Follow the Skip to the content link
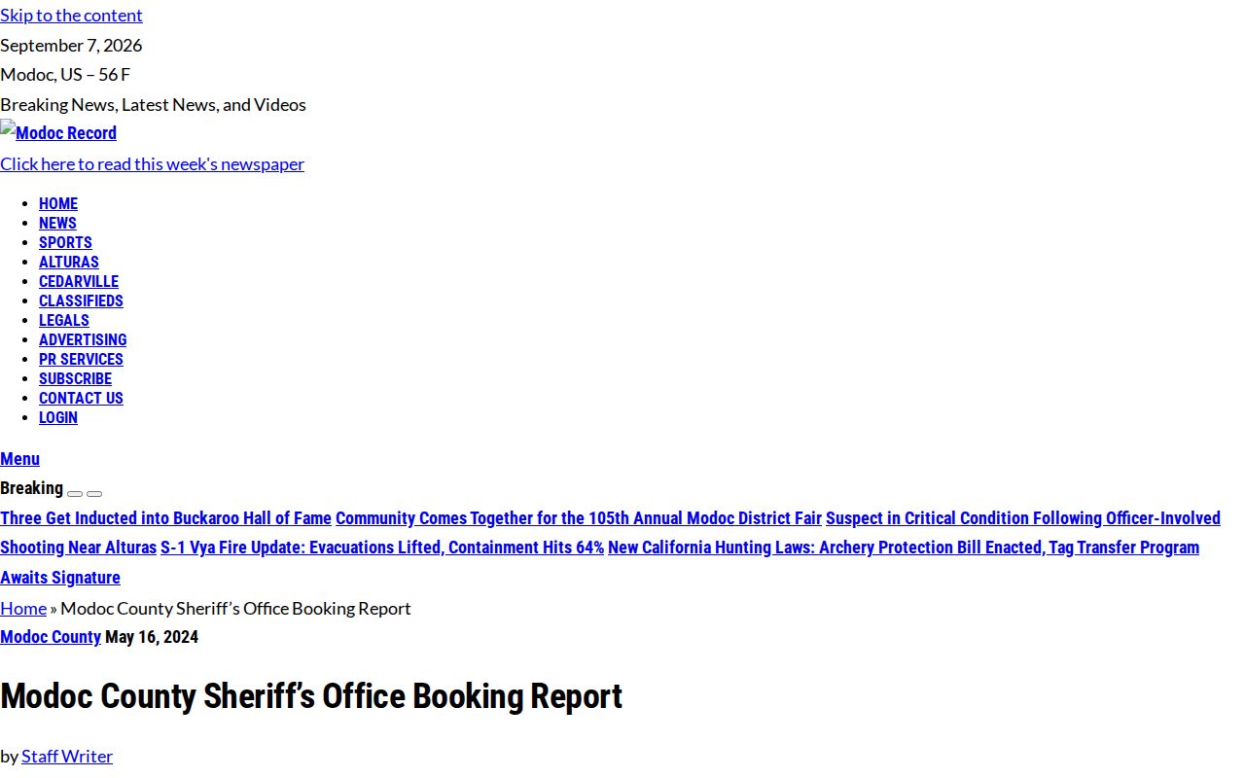Image resolution: width=1245 pixels, height=778 pixels. pyautogui.click(x=71, y=15)
